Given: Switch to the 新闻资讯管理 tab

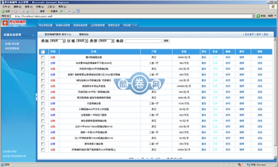Looking at the screenshot, I should pyautogui.click(x=63, y=25).
